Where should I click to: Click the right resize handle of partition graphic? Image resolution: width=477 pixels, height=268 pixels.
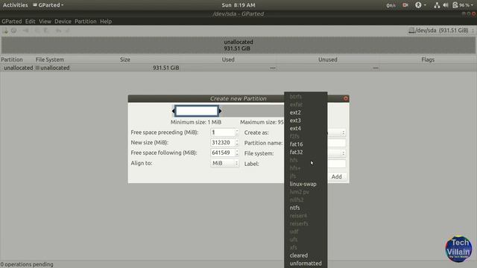(x=221, y=111)
